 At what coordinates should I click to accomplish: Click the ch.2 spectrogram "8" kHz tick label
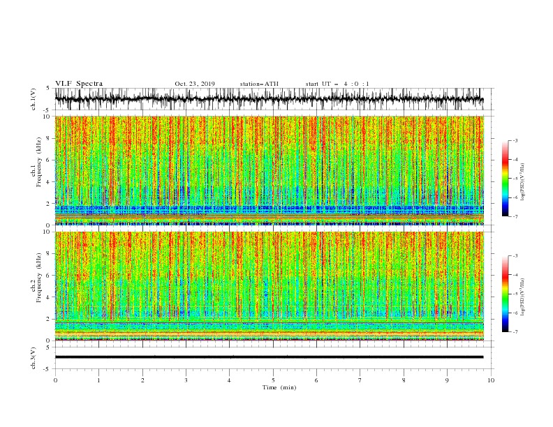click(49, 254)
